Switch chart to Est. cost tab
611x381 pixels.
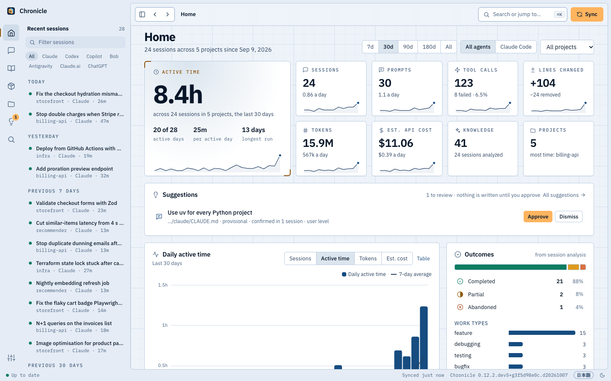(397, 259)
